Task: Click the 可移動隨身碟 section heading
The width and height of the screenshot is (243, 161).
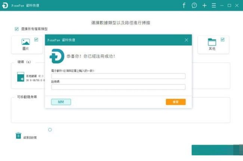Action: [27, 97]
